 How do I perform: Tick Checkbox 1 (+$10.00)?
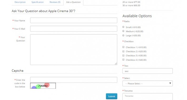click(124, 47)
